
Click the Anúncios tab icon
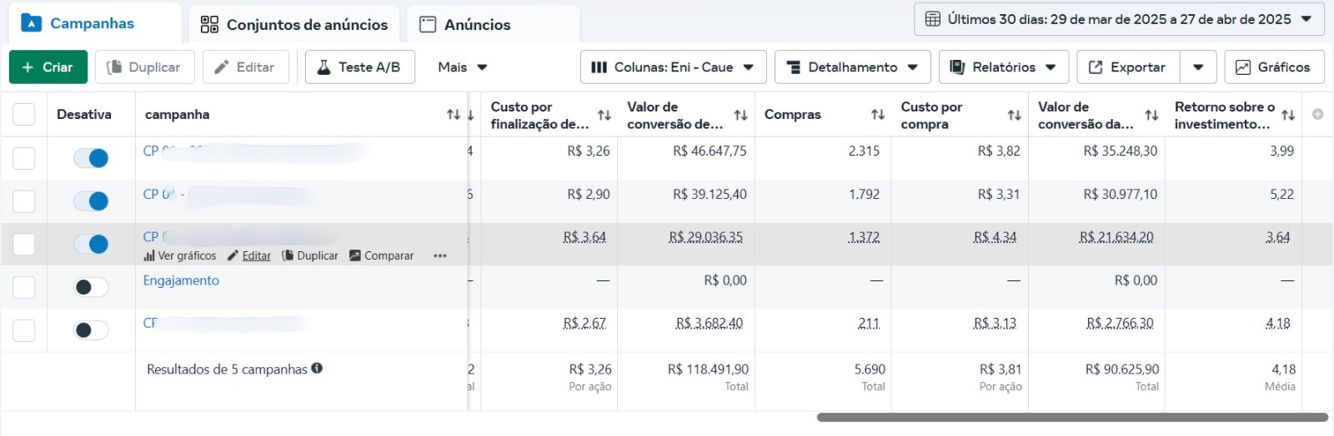(x=428, y=24)
